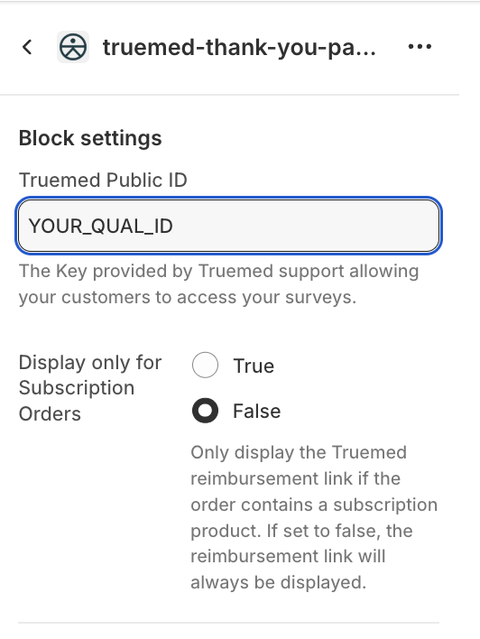Click the "False" option label text
This screenshot has height=639, width=480.
[x=257, y=411]
